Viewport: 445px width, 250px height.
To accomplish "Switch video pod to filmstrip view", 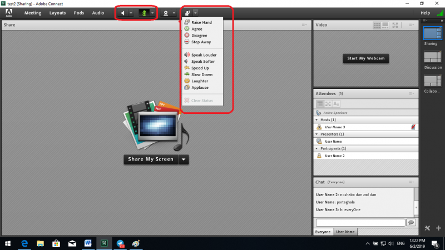I will 386,25.
